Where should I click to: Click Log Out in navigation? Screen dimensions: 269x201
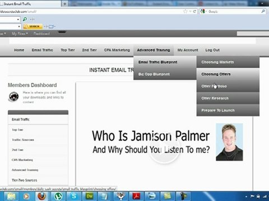212,50
